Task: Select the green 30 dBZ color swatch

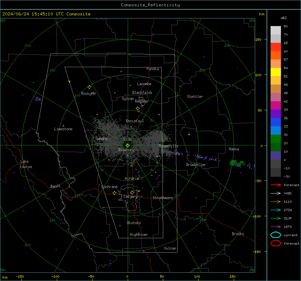Action: coord(276,139)
